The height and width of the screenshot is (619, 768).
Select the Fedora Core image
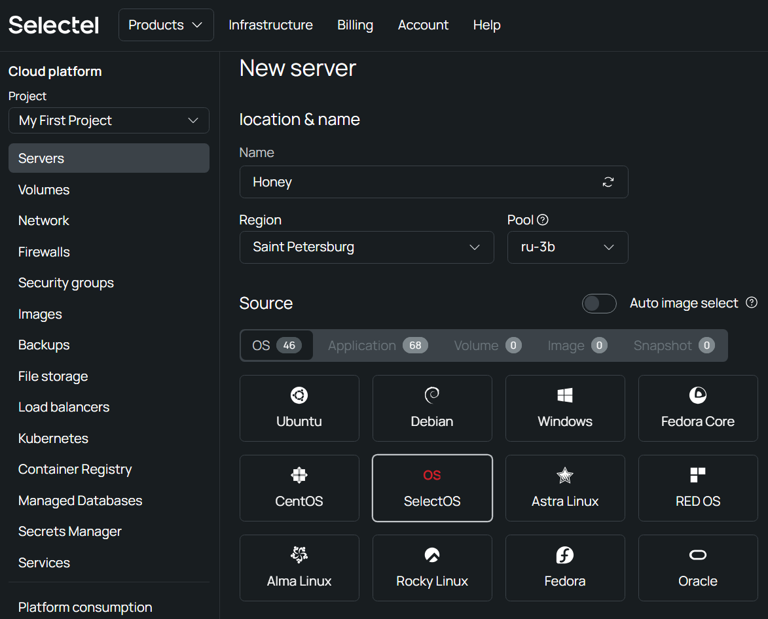(x=698, y=408)
